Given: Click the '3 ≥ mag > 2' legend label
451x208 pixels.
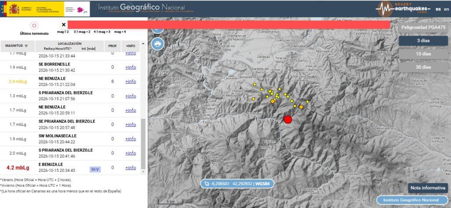Looking at the screenshot, I should point(82,32).
